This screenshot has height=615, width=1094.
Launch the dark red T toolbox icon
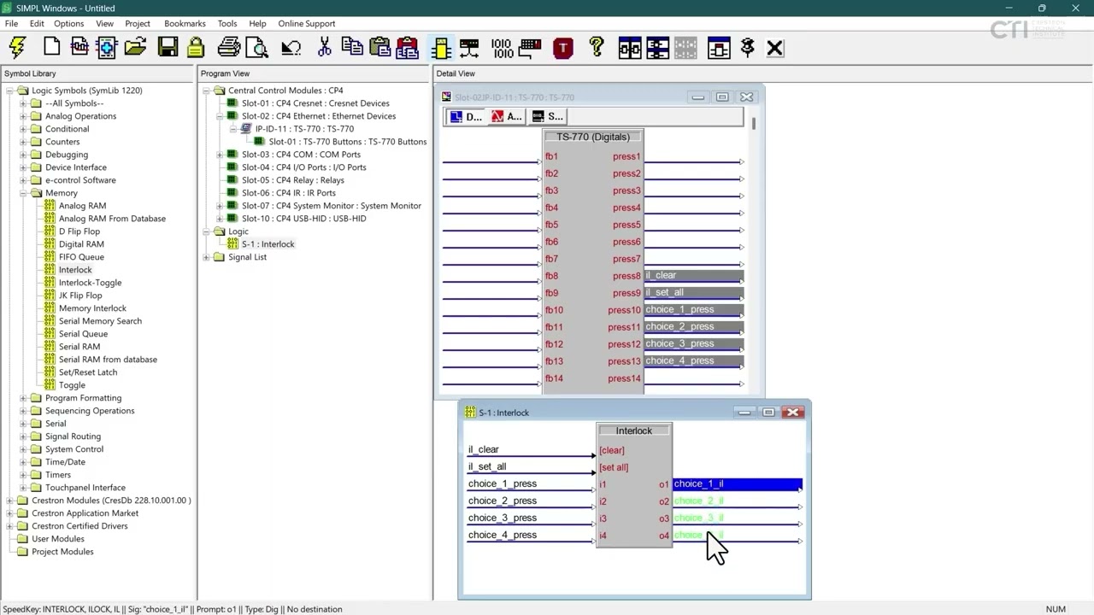tap(562, 48)
